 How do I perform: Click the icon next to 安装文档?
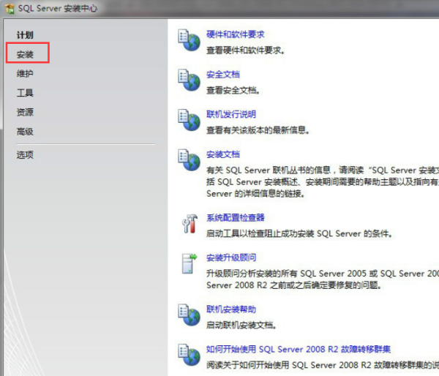(190, 160)
